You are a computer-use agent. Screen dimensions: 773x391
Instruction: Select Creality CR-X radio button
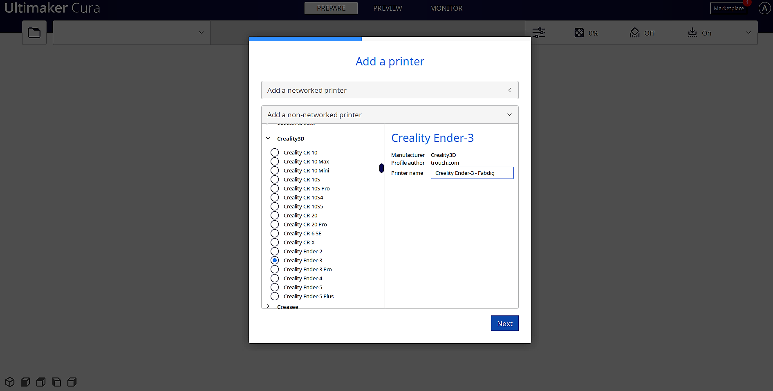[275, 242]
